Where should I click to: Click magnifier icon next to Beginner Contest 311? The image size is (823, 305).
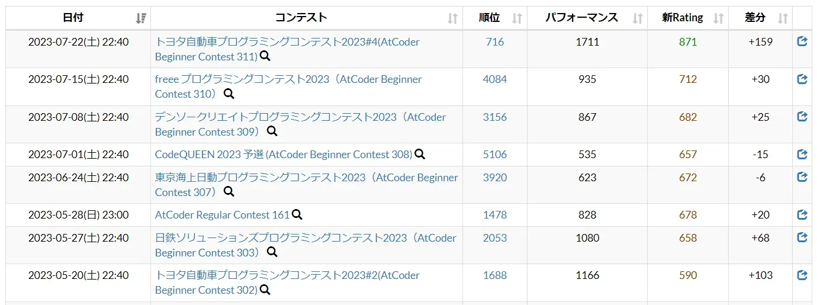(x=265, y=57)
